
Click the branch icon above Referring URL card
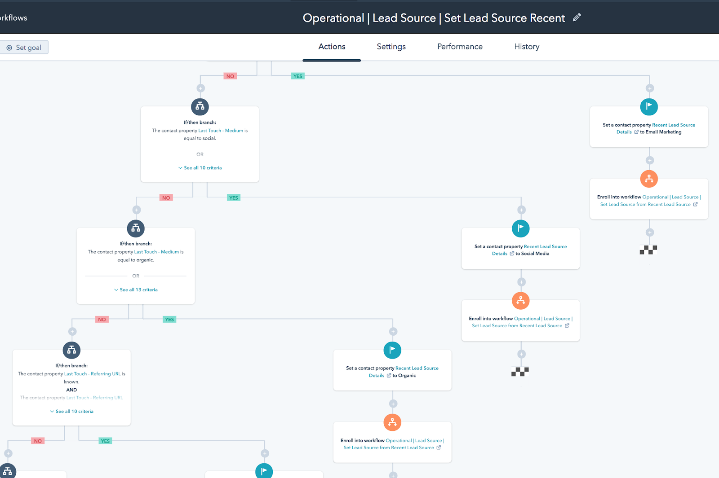(x=71, y=350)
